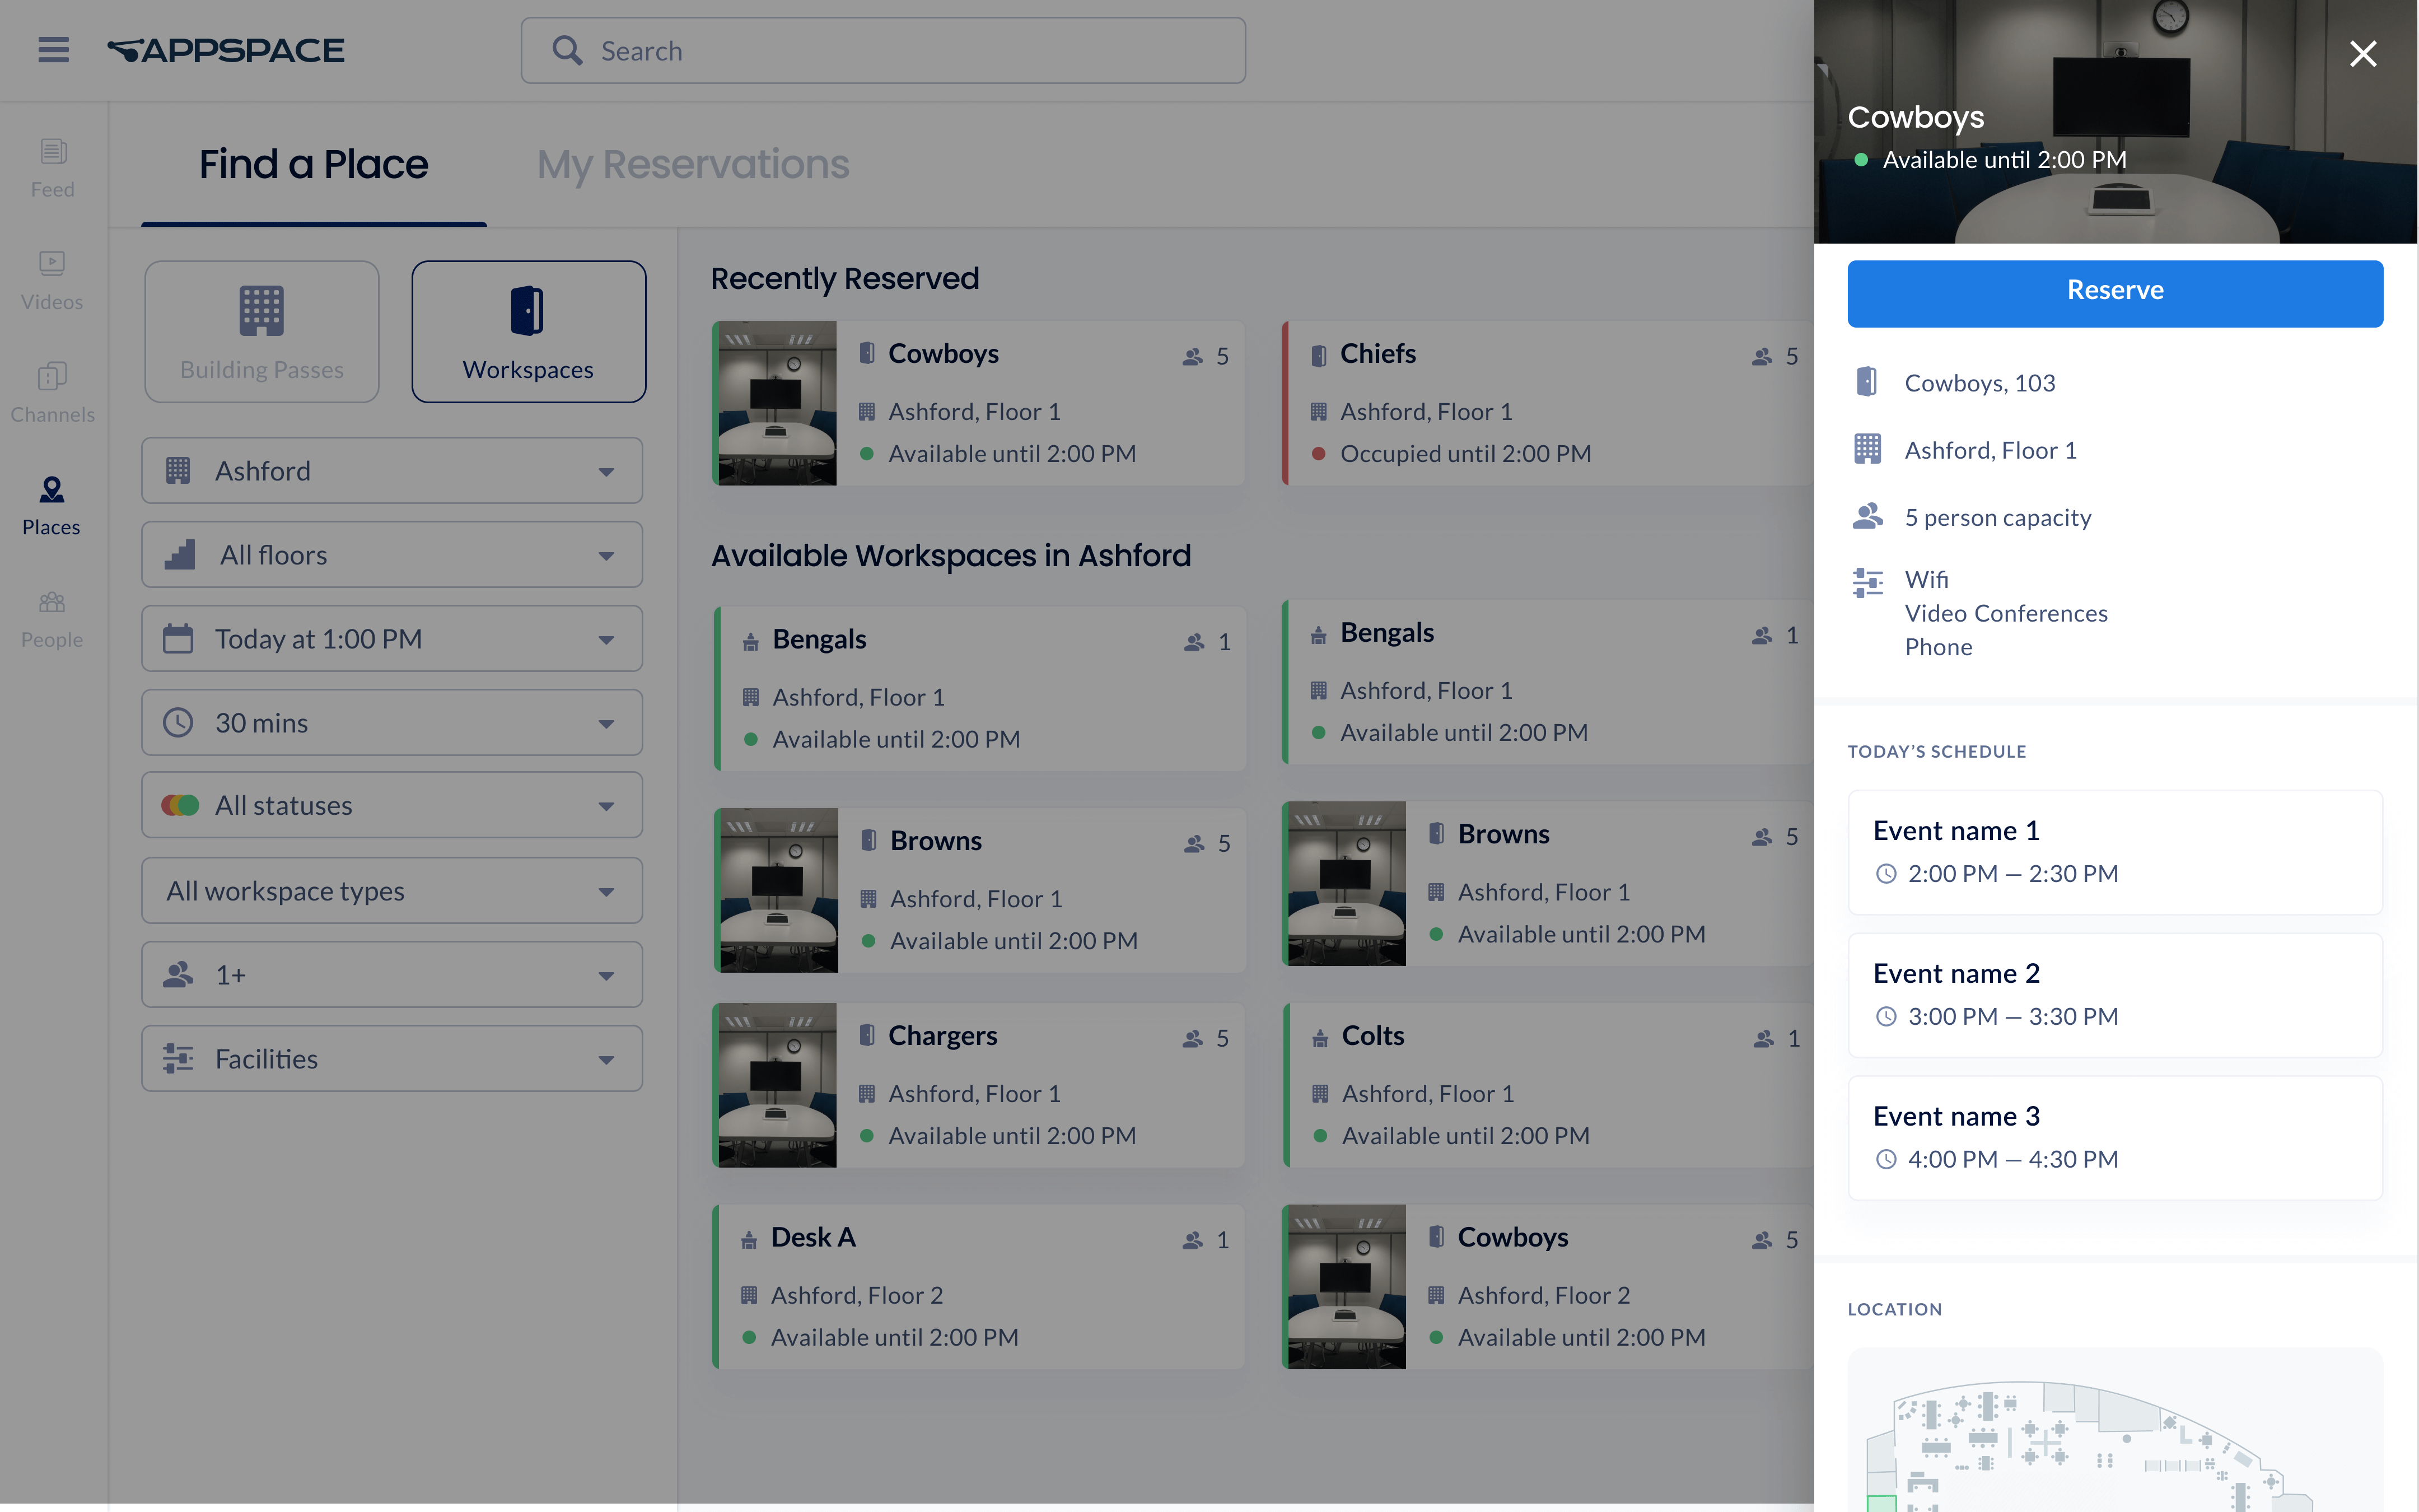The image size is (2419, 1512).
Task: Open Channels sidebar icon
Action: click(x=52, y=393)
